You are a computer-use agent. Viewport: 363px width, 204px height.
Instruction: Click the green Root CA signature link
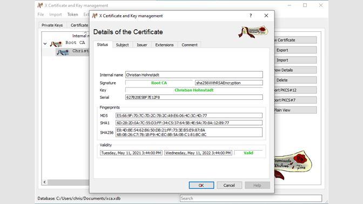pyautogui.click(x=159, y=83)
